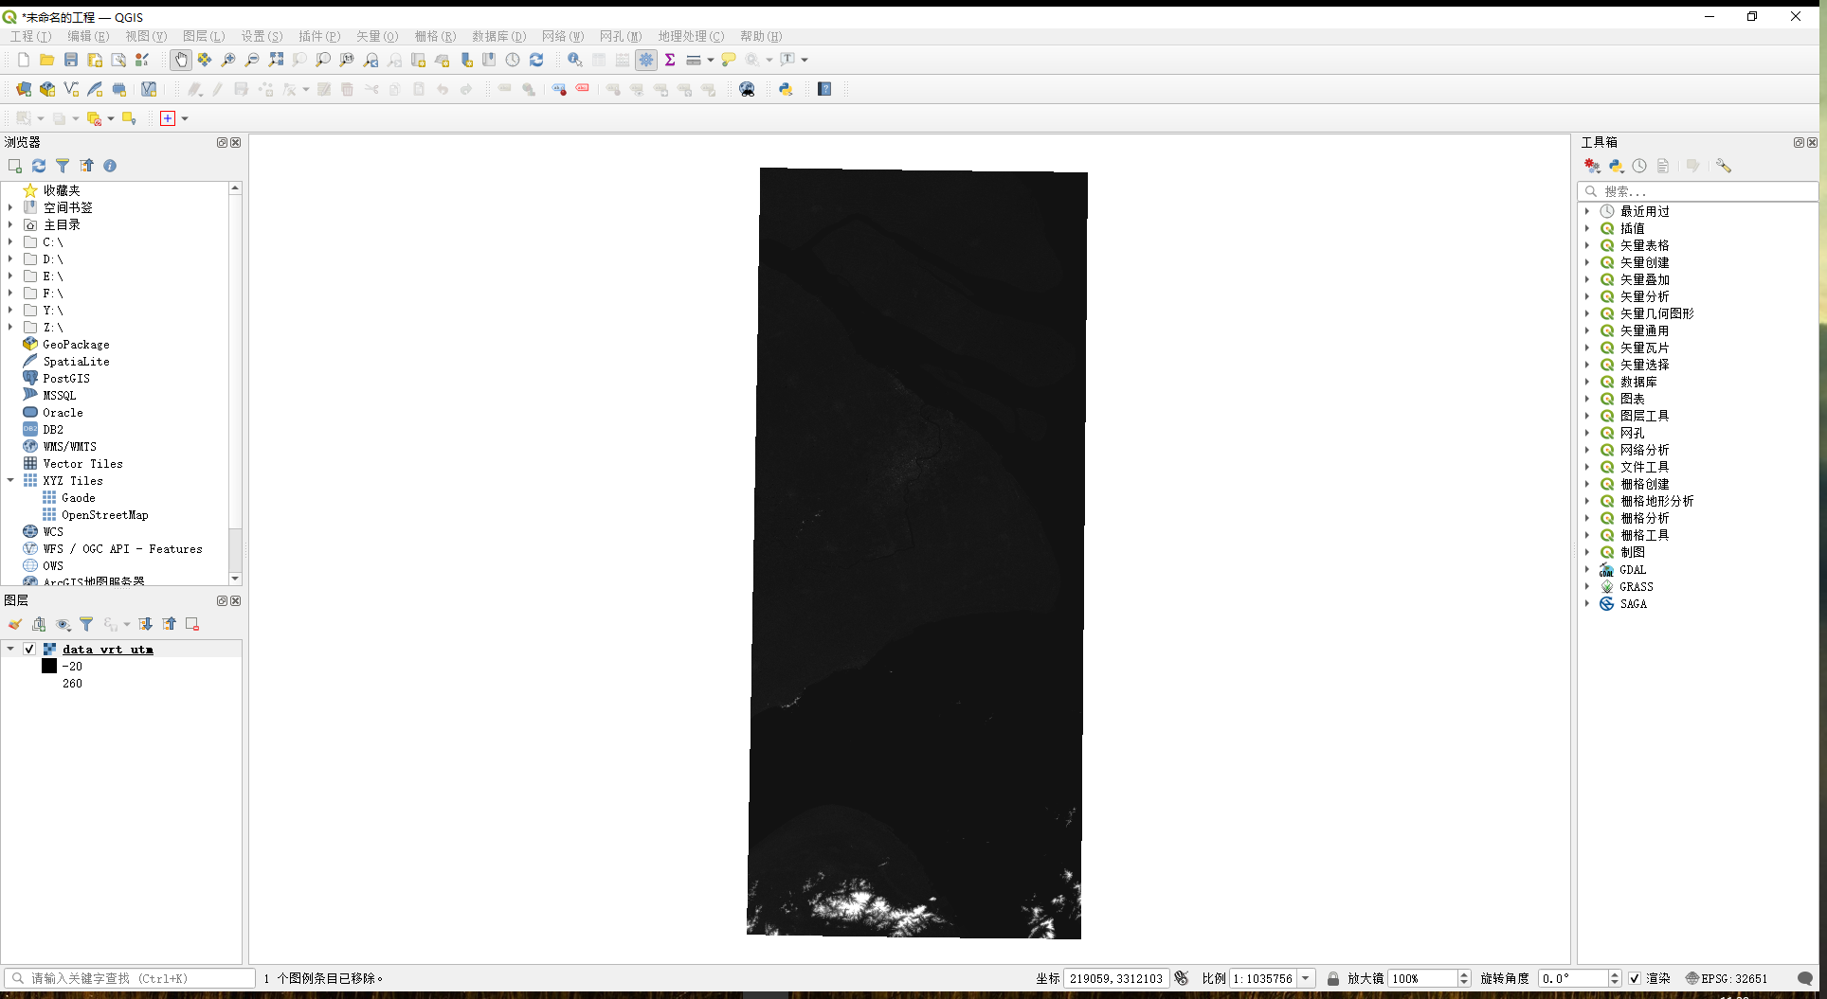Refresh the Browser panel

coord(39,166)
